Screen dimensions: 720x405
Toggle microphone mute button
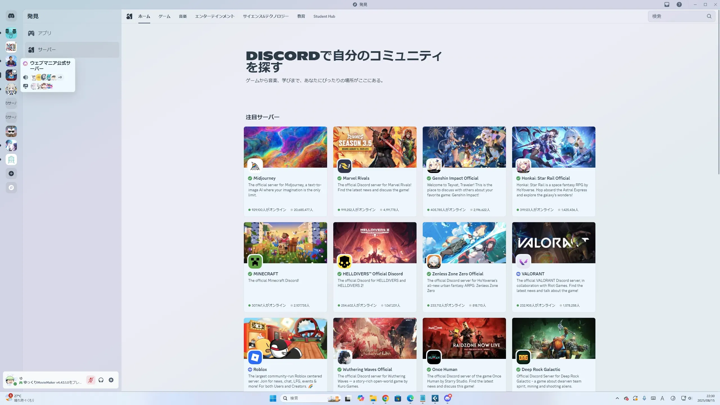coord(91,380)
